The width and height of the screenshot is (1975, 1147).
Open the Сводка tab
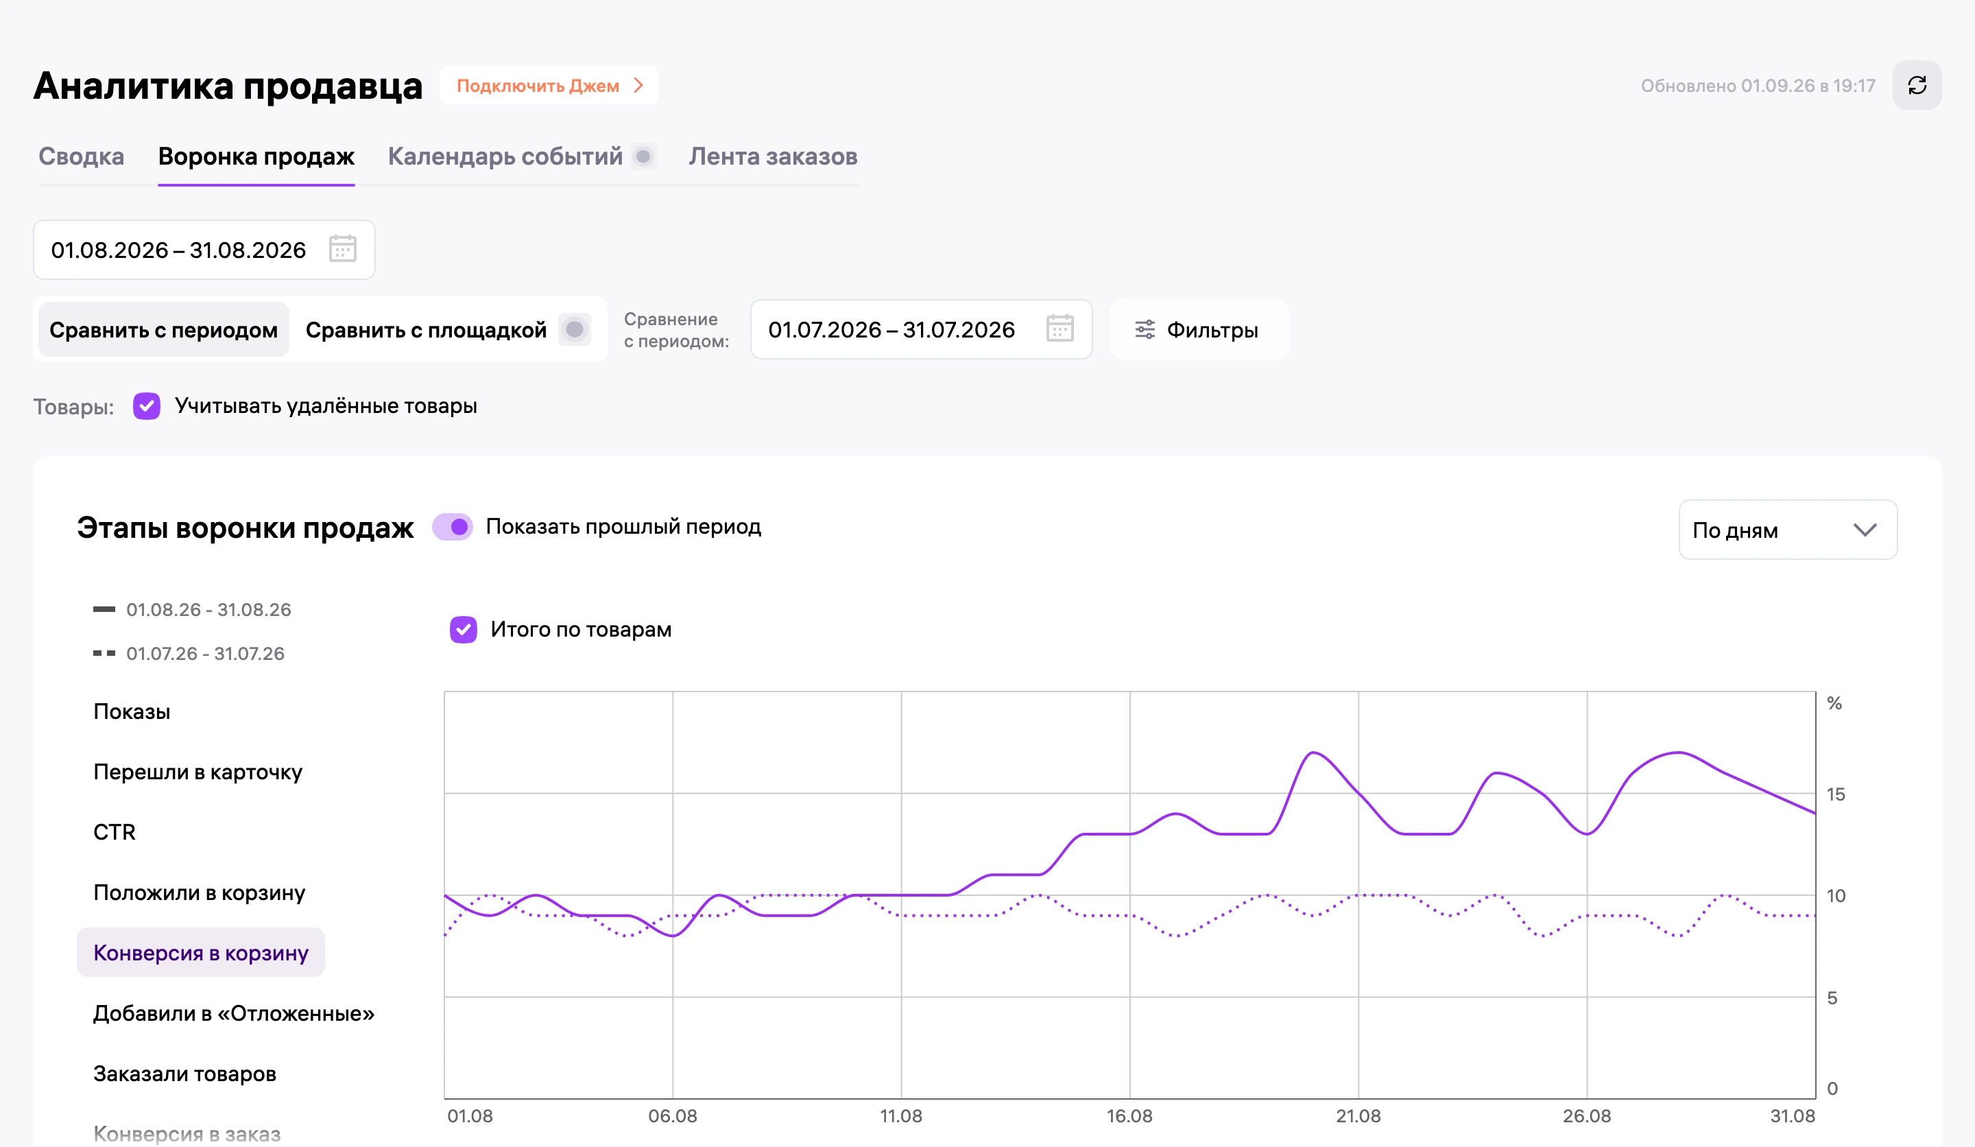(82, 157)
